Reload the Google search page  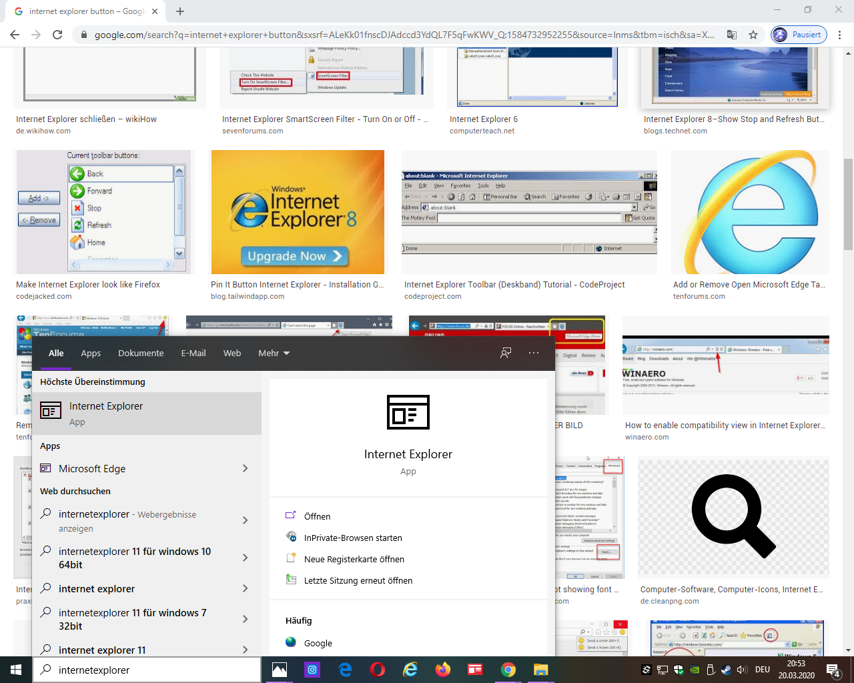click(x=57, y=35)
